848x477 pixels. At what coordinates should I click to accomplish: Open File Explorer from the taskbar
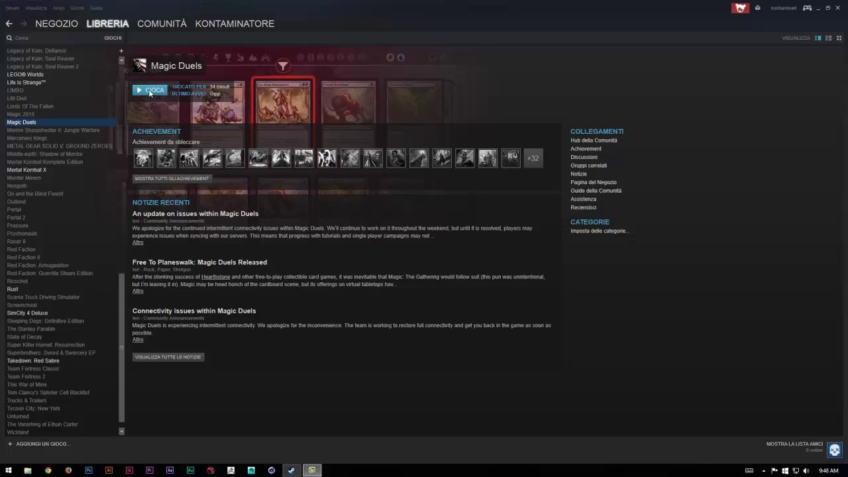(27, 470)
